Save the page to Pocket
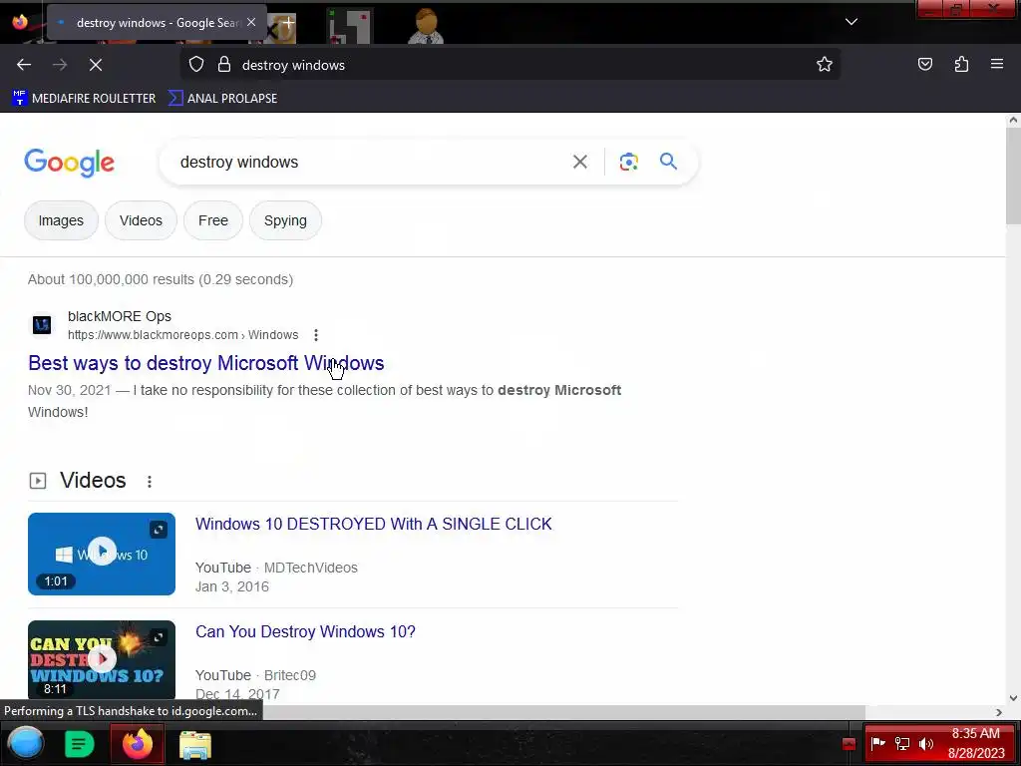This screenshot has width=1021, height=766. 924,65
